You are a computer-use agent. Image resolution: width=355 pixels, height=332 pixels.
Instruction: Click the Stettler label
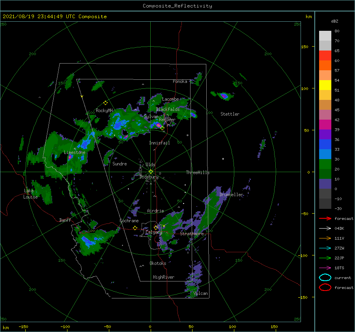coord(230,114)
